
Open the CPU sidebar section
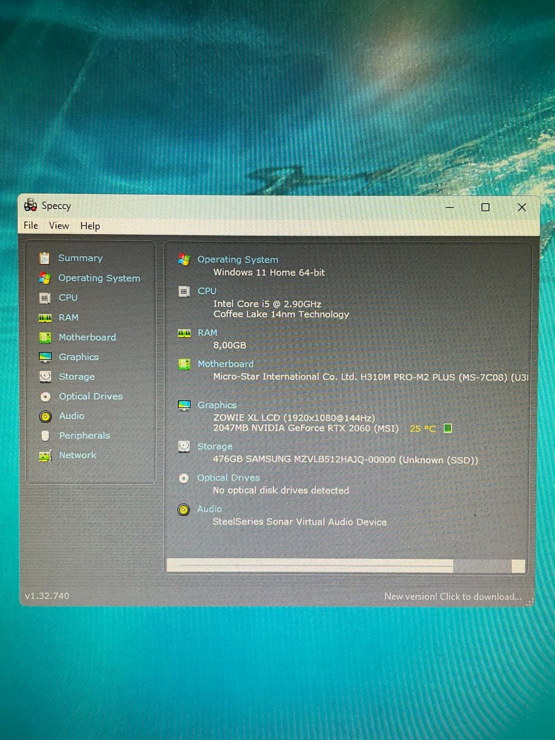pos(68,298)
